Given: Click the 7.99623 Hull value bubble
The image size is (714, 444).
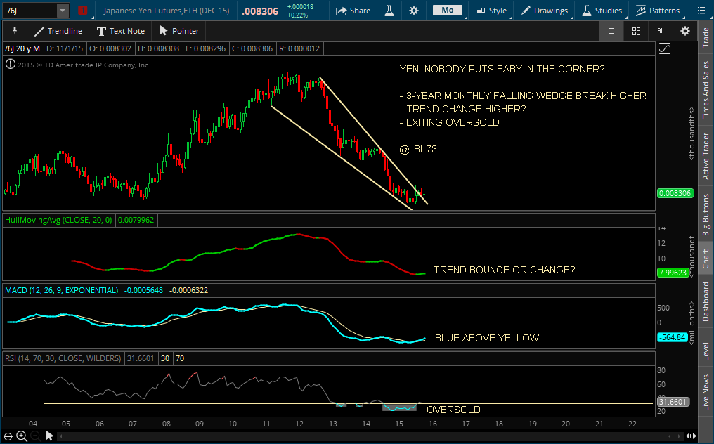Looking at the screenshot, I should point(673,273).
